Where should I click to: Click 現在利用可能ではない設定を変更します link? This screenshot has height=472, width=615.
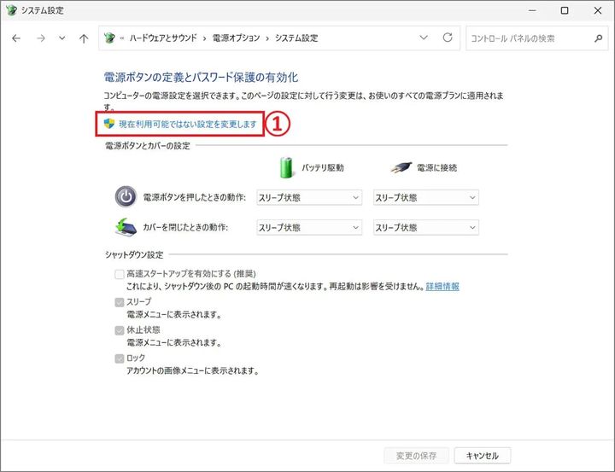[187, 125]
